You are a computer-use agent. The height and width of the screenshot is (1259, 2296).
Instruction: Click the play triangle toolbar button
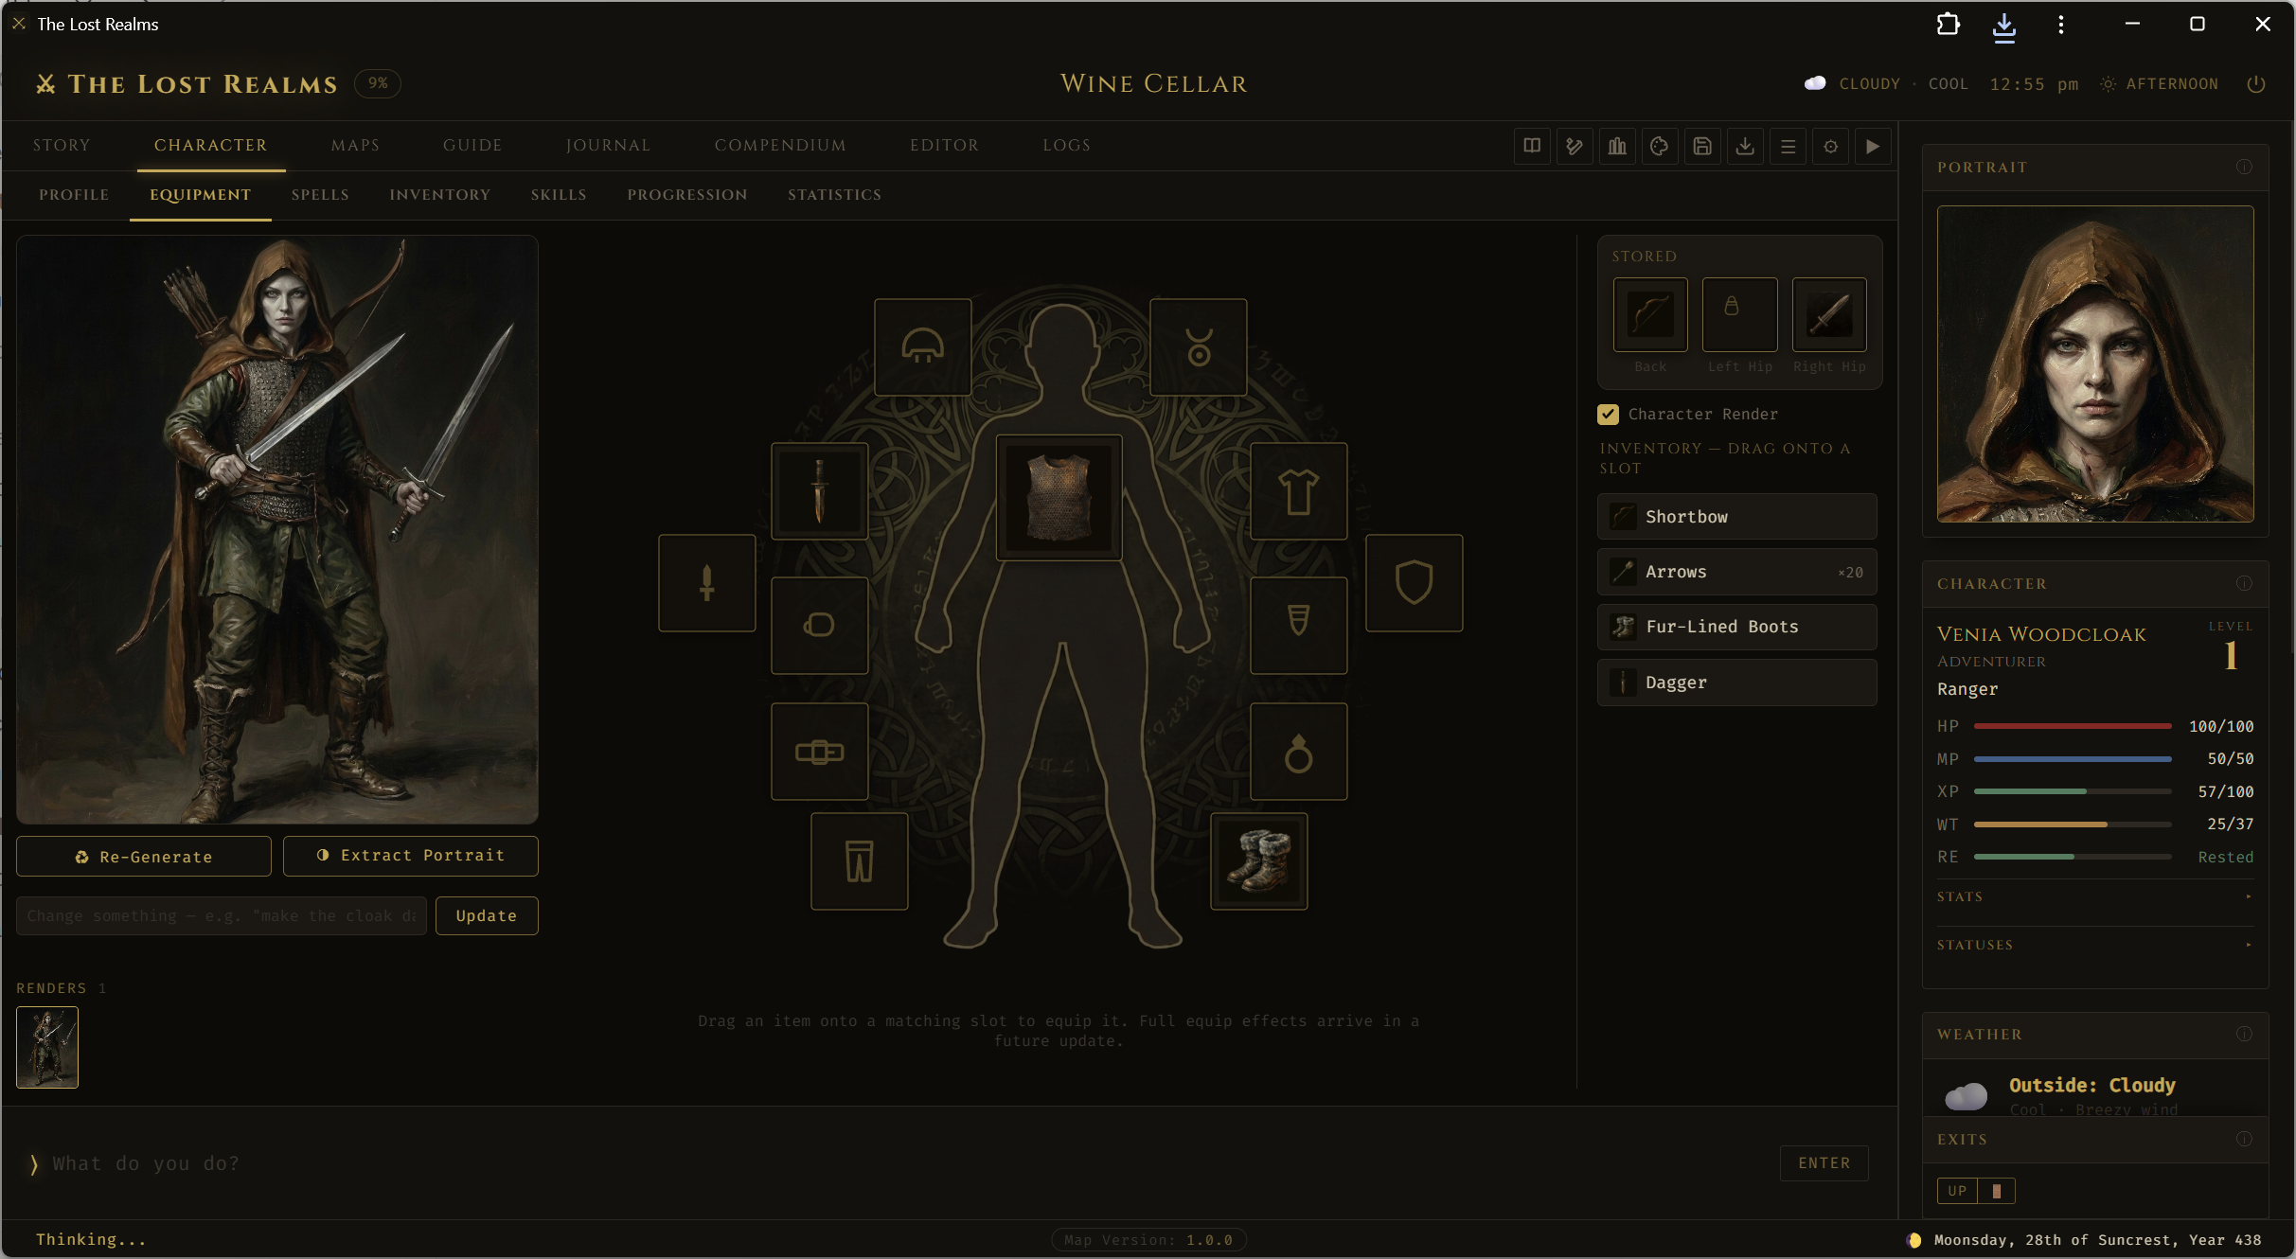1873,146
